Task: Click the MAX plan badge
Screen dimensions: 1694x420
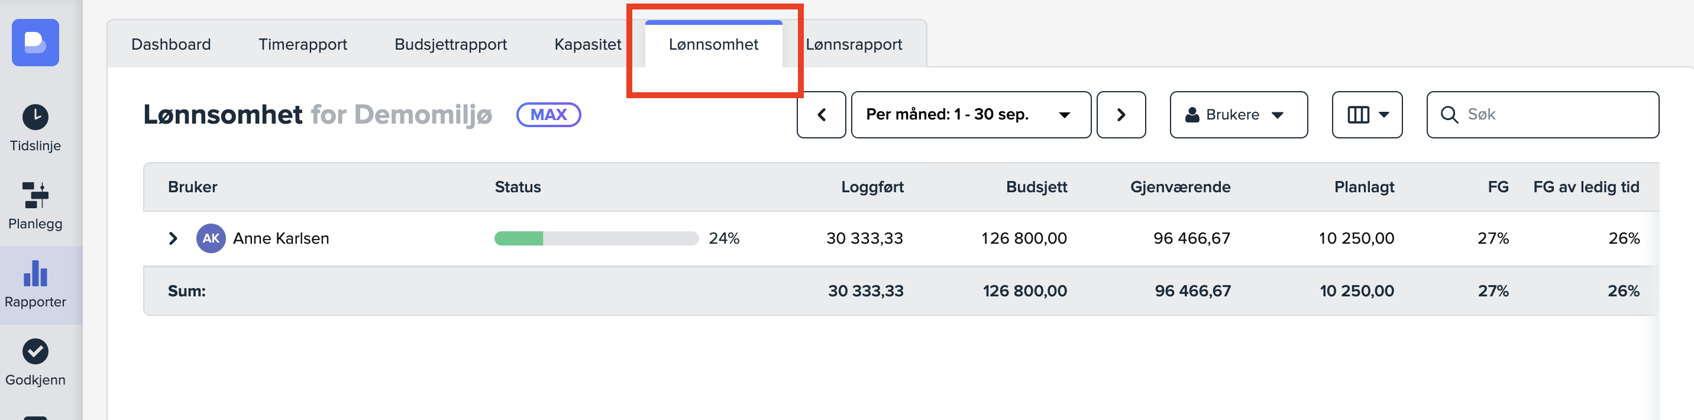Action: tap(548, 115)
